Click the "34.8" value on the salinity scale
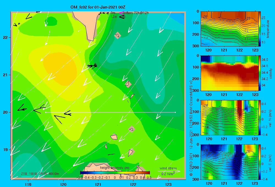This screenshot has width=275, height=187. (265, 60)
